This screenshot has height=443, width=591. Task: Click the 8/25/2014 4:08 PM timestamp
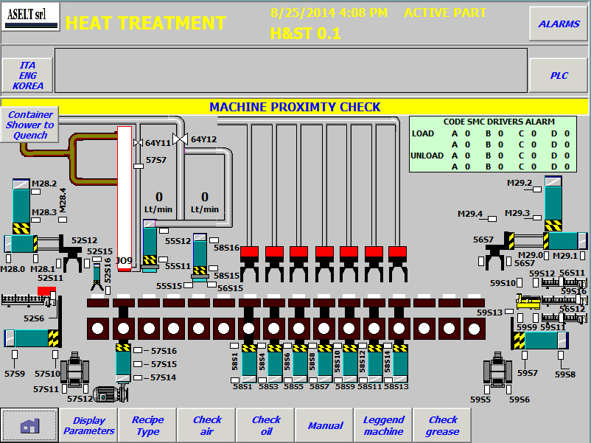329,13
